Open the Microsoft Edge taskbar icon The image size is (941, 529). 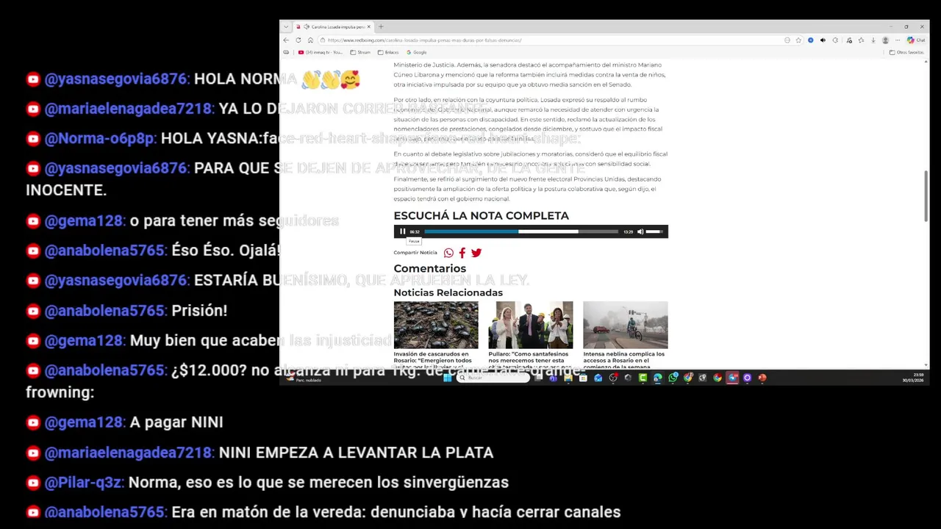[657, 378]
